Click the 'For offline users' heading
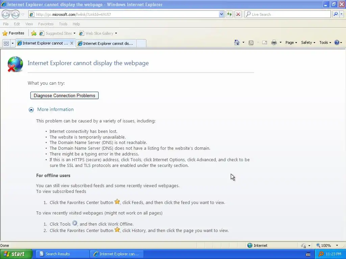This screenshot has height=259, width=346. (x=53, y=175)
